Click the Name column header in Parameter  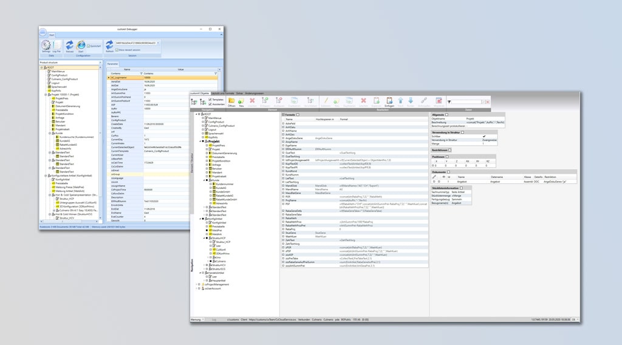(x=126, y=69)
